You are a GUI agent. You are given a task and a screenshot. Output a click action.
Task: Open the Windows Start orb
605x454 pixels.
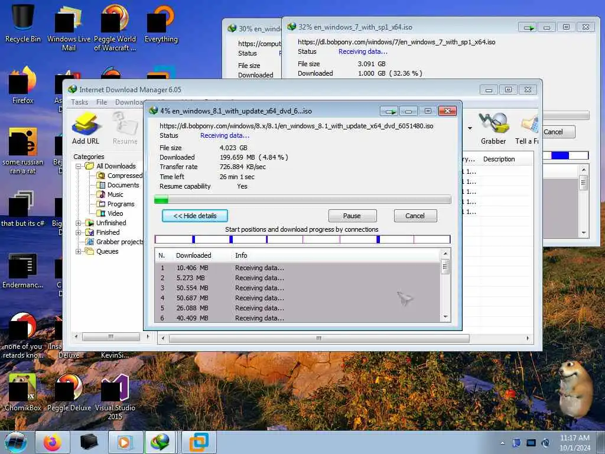click(x=16, y=442)
